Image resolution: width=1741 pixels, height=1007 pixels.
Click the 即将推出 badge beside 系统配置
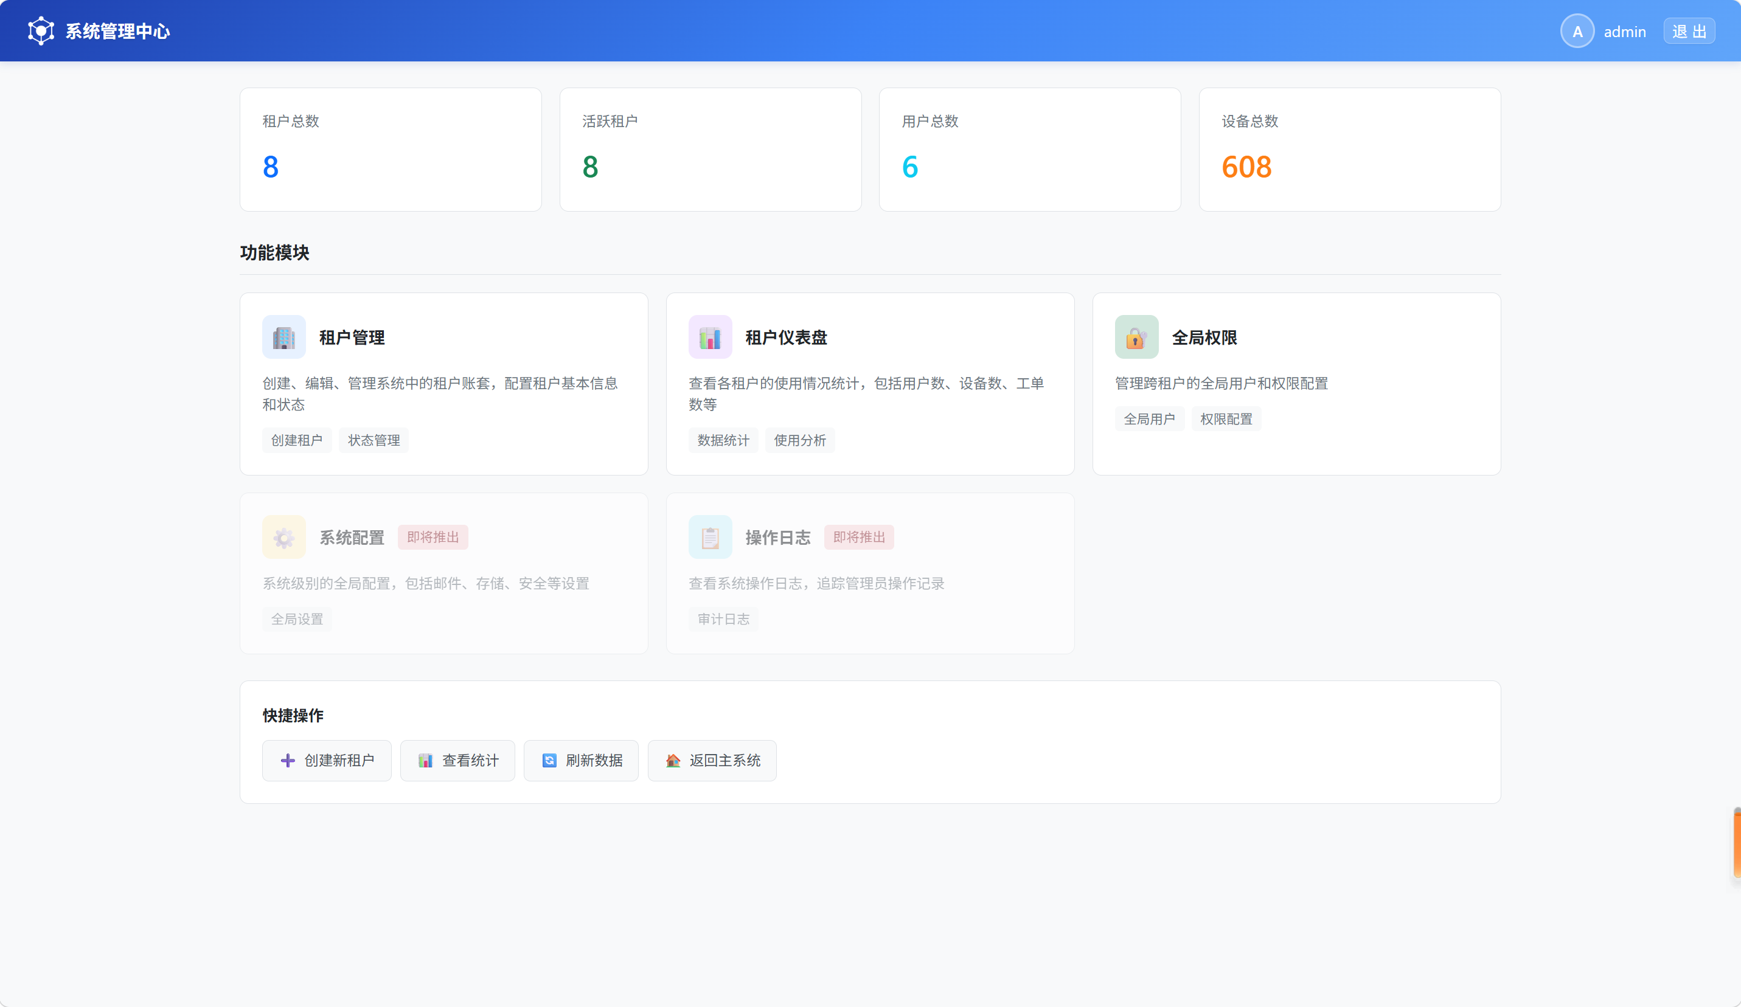pyautogui.click(x=433, y=538)
